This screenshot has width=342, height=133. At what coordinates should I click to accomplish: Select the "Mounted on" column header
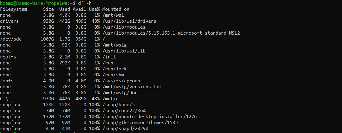point(116,9)
